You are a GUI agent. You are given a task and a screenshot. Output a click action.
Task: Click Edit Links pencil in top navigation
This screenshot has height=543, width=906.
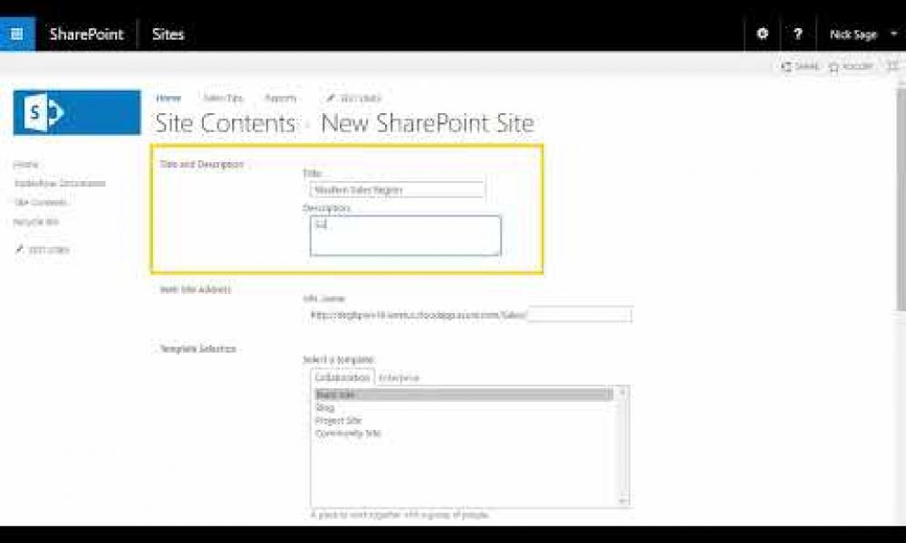coord(354,98)
